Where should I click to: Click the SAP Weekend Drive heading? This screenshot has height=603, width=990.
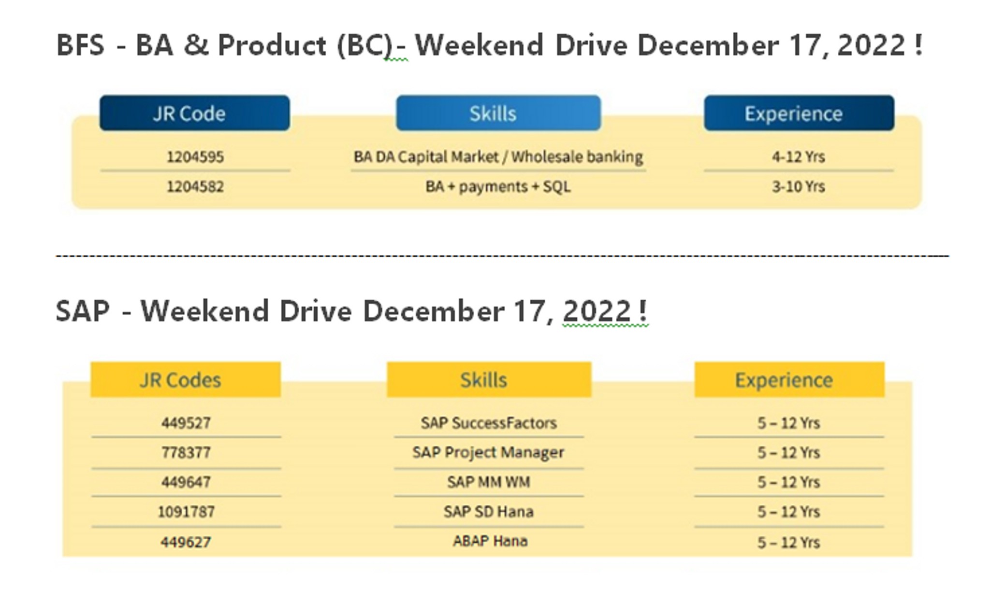(351, 311)
